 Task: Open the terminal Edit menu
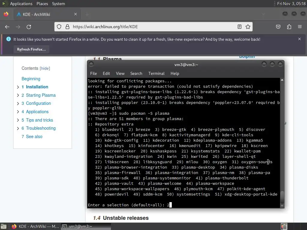pyautogui.click(x=106, y=74)
